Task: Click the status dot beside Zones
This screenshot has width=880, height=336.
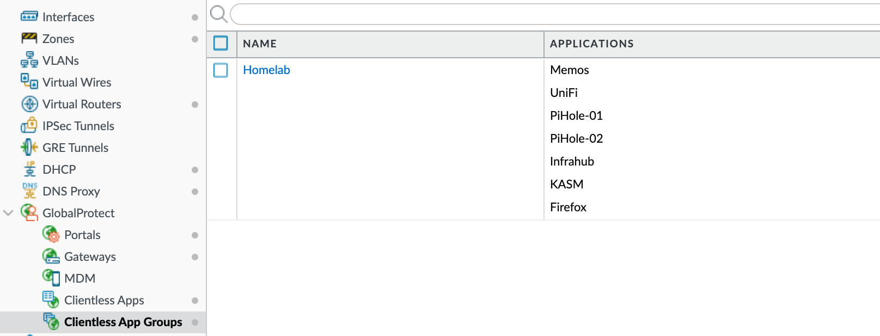Action: [x=195, y=39]
